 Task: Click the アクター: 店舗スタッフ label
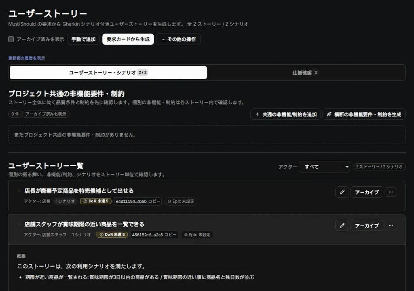coord(45,235)
